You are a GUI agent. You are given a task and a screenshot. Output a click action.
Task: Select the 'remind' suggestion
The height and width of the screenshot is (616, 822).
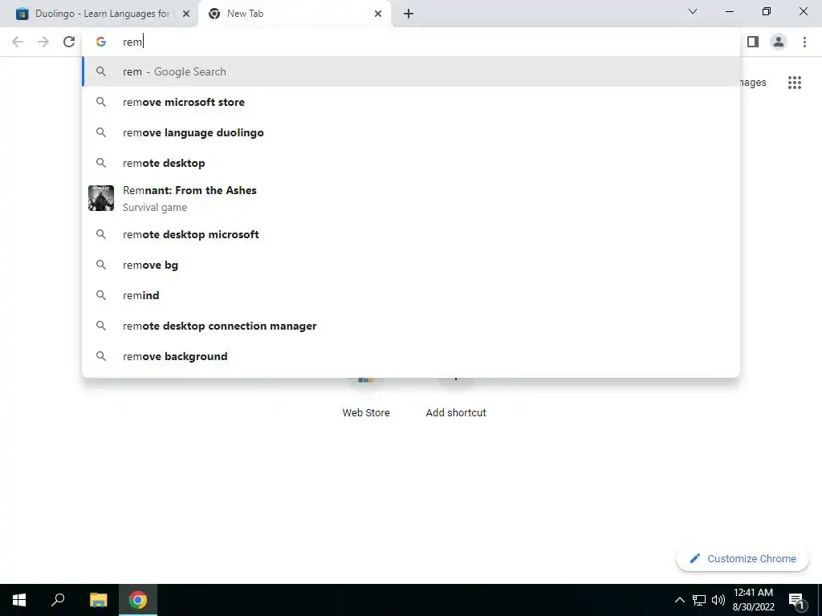tap(412, 295)
